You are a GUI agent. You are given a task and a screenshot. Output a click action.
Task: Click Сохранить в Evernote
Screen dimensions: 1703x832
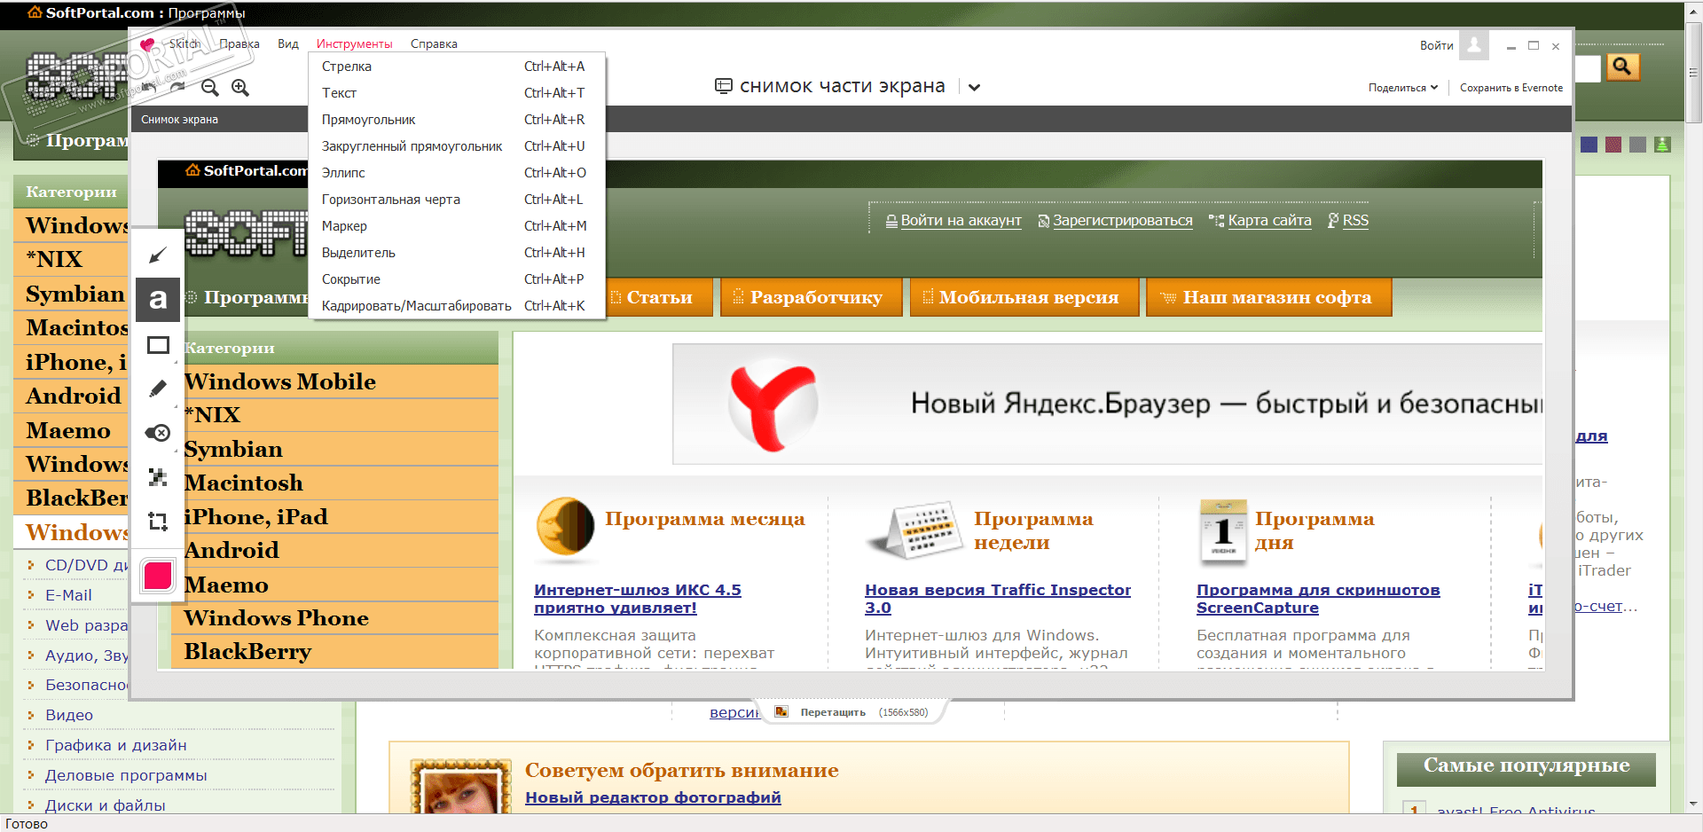pos(1511,88)
